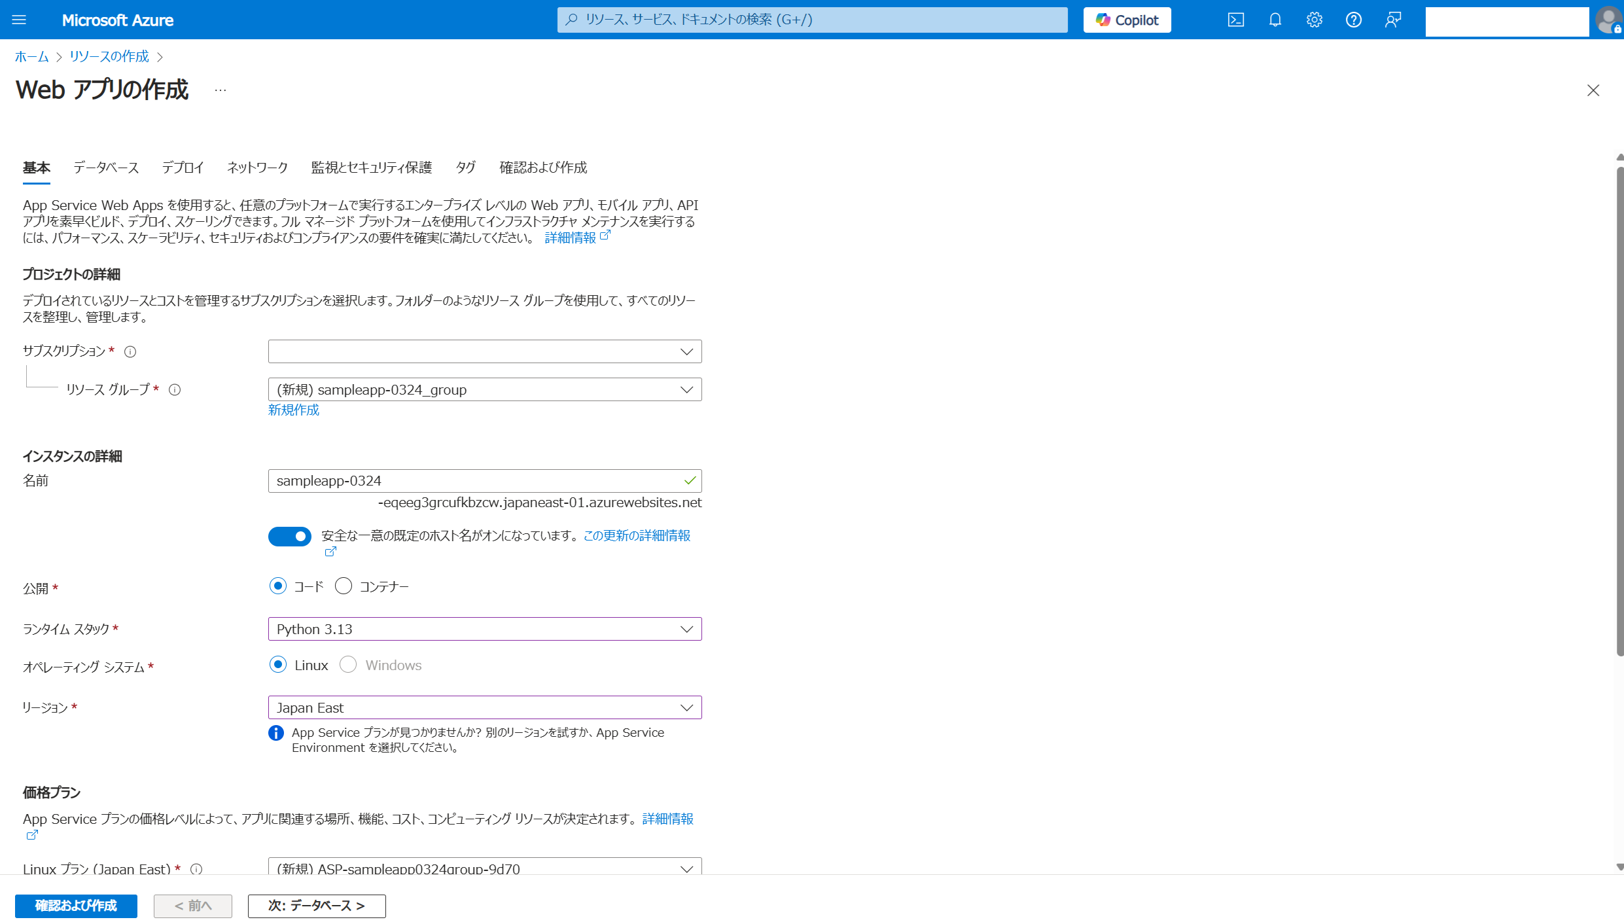Switch to the 基本 tab
Viewport: 1624px width, 924px height.
pyautogui.click(x=37, y=168)
